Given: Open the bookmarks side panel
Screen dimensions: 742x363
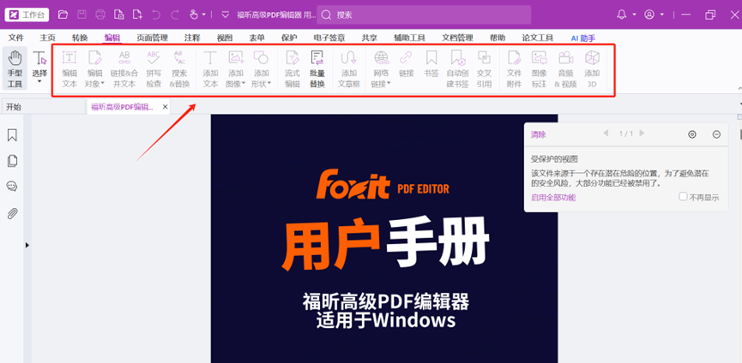Looking at the screenshot, I should tap(12, 135).
